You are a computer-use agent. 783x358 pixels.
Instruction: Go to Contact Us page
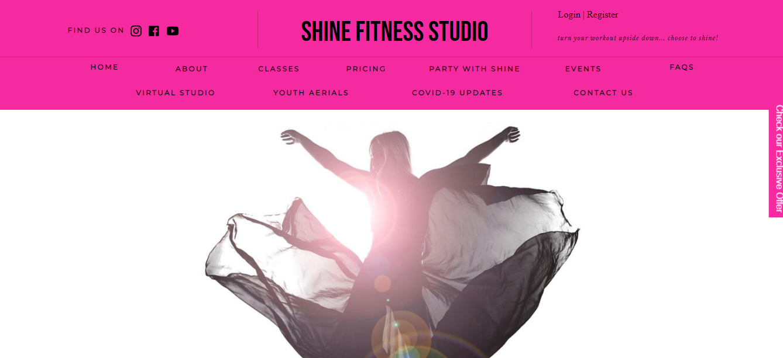click(603, 93)
